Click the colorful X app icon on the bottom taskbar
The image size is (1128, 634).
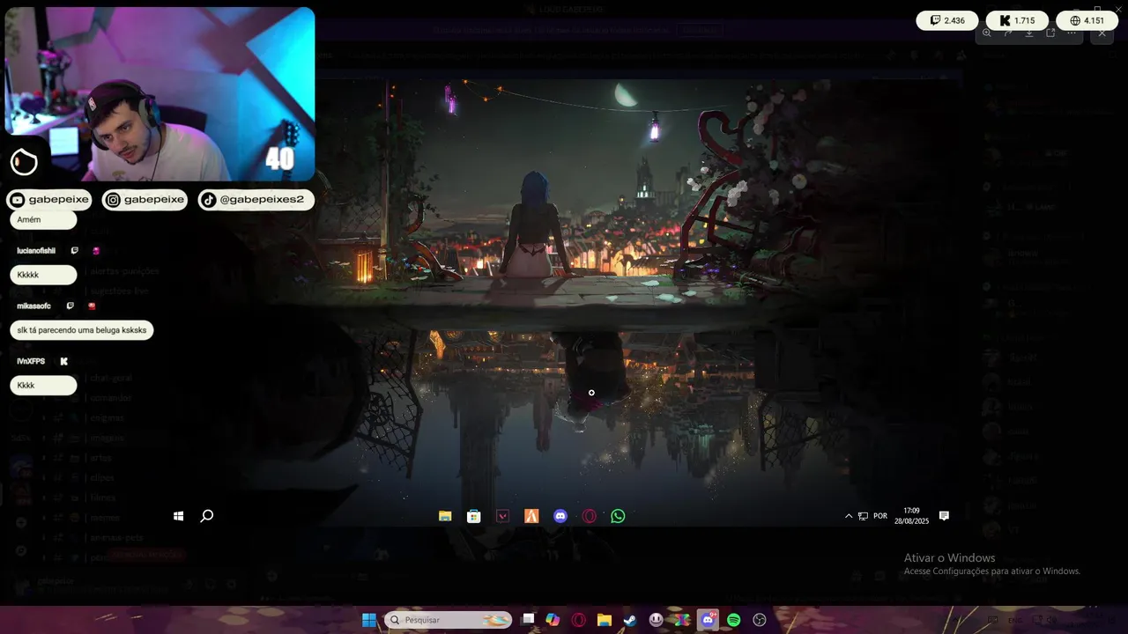point(682,620)
